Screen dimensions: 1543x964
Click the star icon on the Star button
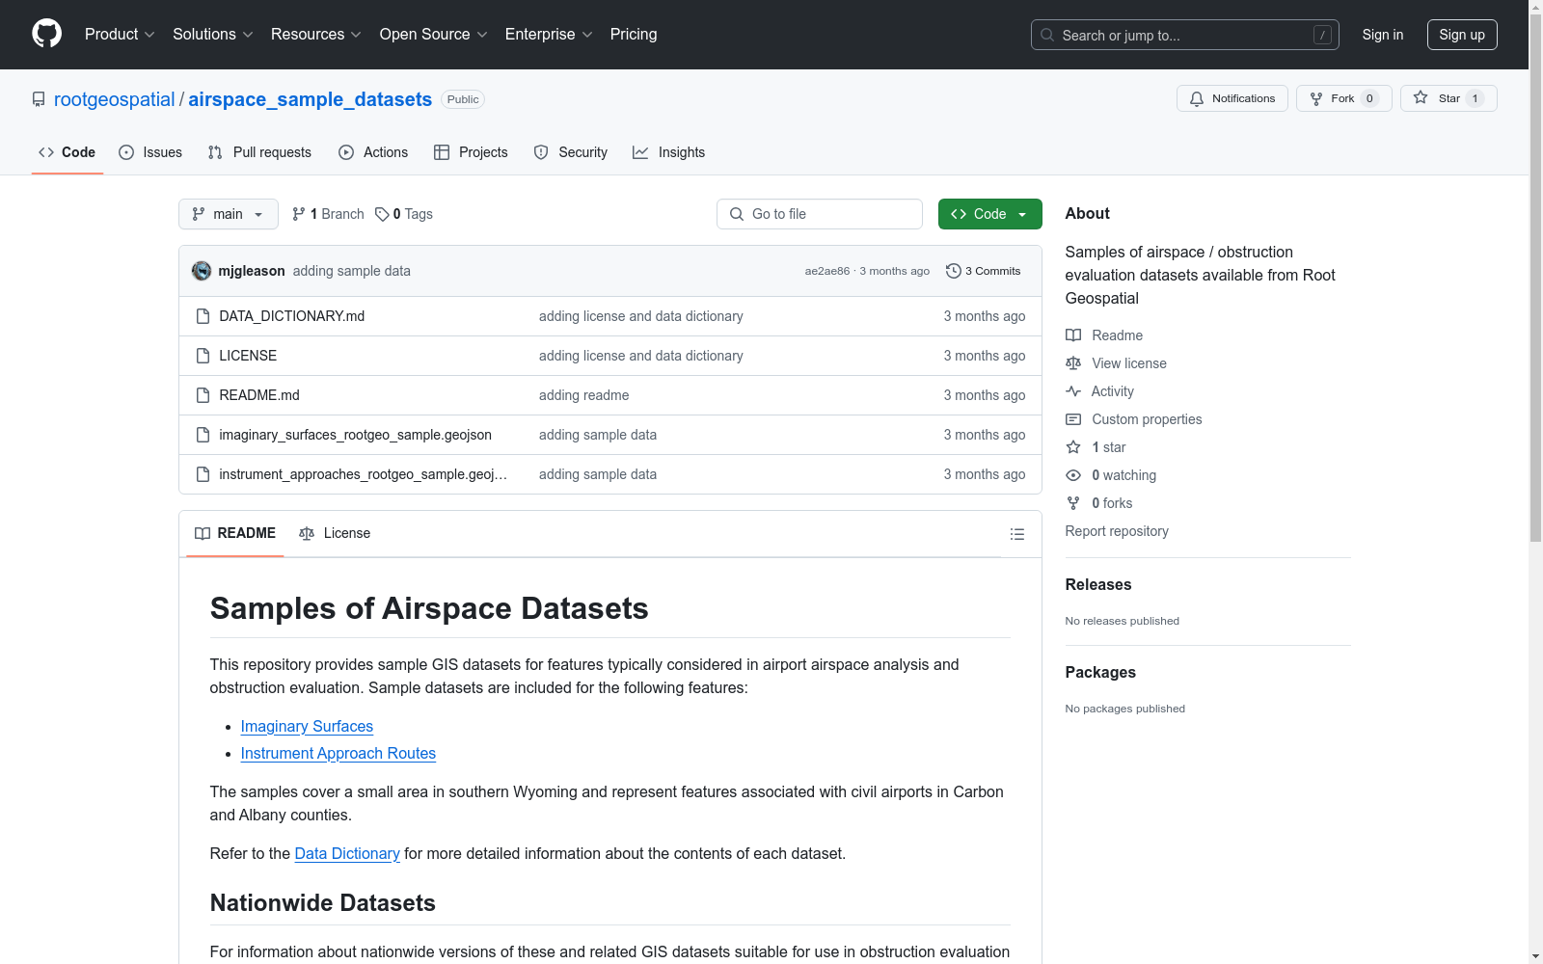(1421, 97)
